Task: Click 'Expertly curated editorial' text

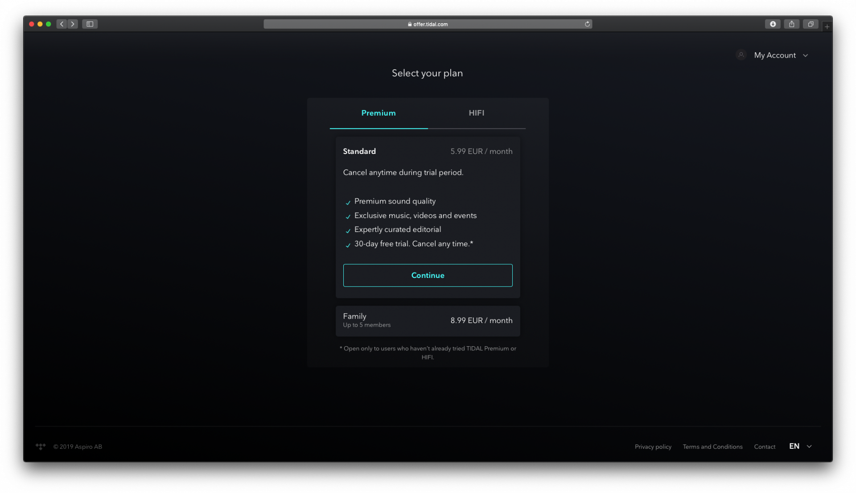Action: click(397, 229)
